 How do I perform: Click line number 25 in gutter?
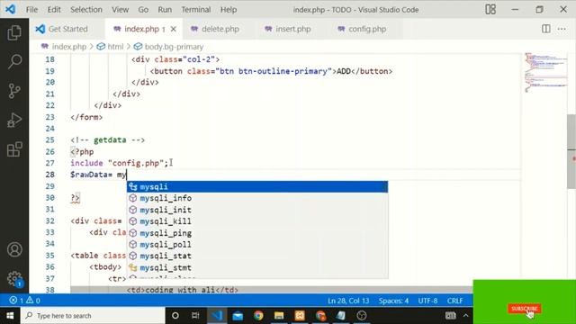[x=50, y=140]
